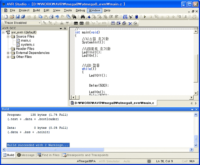Open Find with the binoculars icon
200x165 pixels.
point(83,17)
